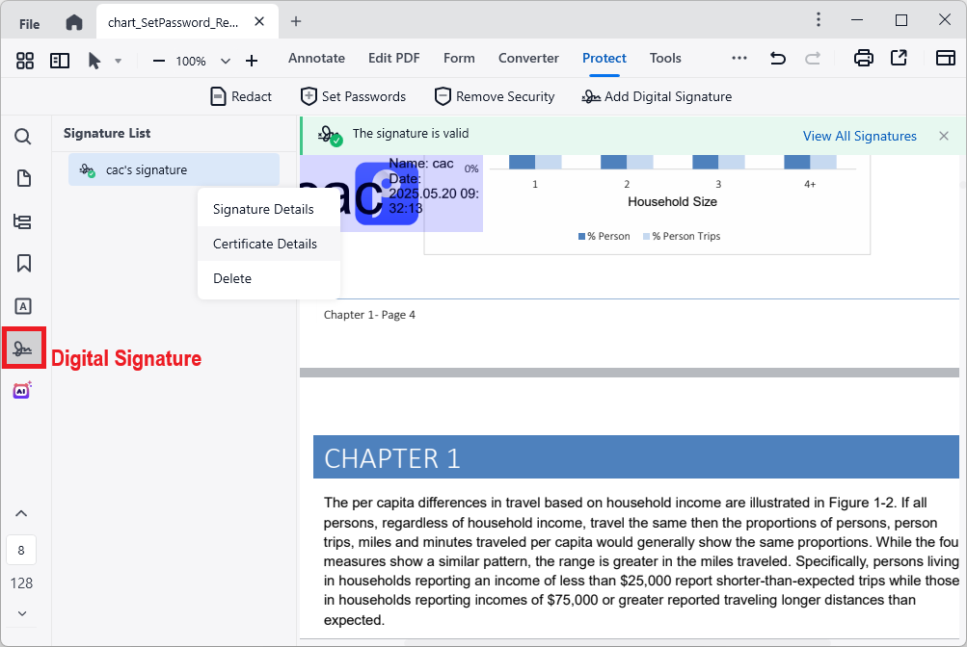Click the Remove Security button
This screenshot has height=647, width=967.
point(495,96)
